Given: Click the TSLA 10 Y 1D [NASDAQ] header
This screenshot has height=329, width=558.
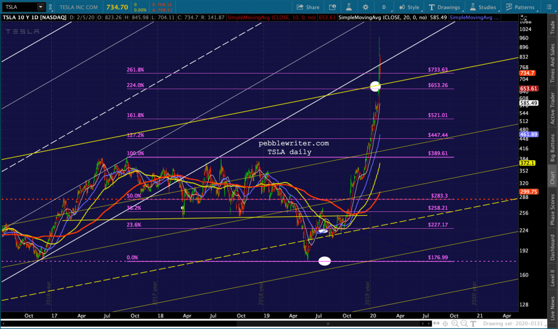Looking at the screenshot, I should tap(34, 17).
